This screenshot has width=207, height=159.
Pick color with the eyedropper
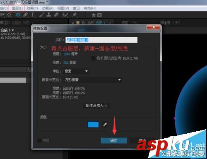click(x=105, y=125)
